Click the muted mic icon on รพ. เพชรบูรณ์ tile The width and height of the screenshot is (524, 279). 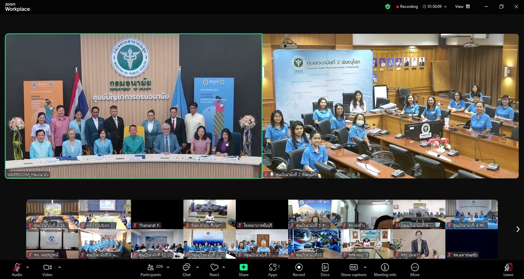(30, 255)
